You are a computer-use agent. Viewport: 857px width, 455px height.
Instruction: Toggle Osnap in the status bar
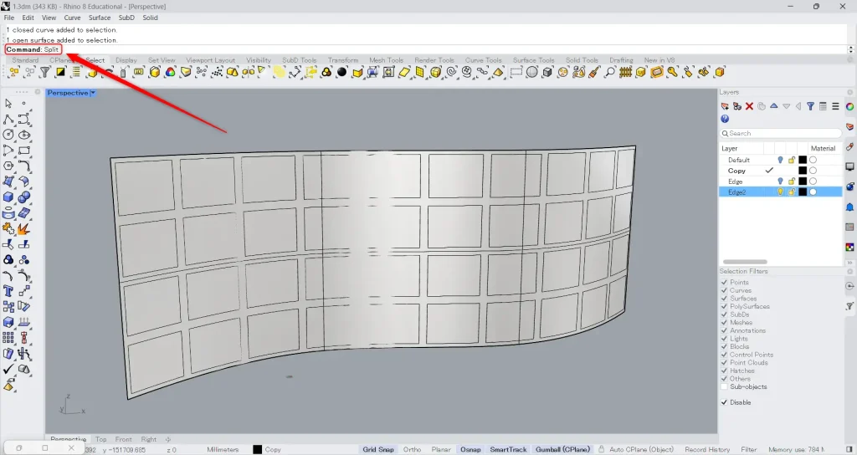(x=470, y=449)
